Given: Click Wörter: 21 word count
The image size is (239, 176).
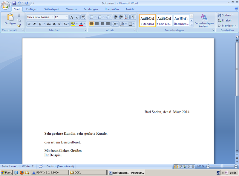Looking at the screenshot, I should tap(28, 166).
